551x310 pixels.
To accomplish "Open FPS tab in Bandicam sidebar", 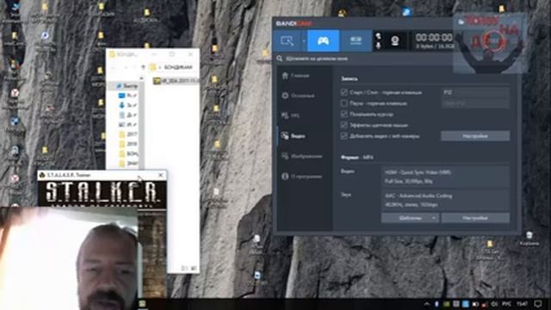I will click(x=291, y=115).
